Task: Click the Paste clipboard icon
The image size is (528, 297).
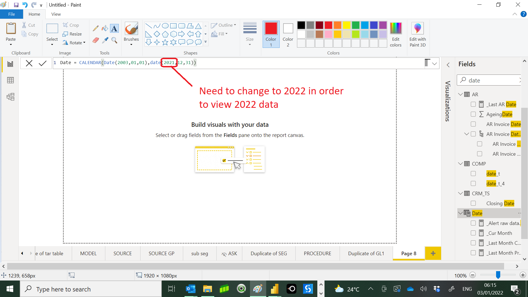Action: click(x=11, y=29)
